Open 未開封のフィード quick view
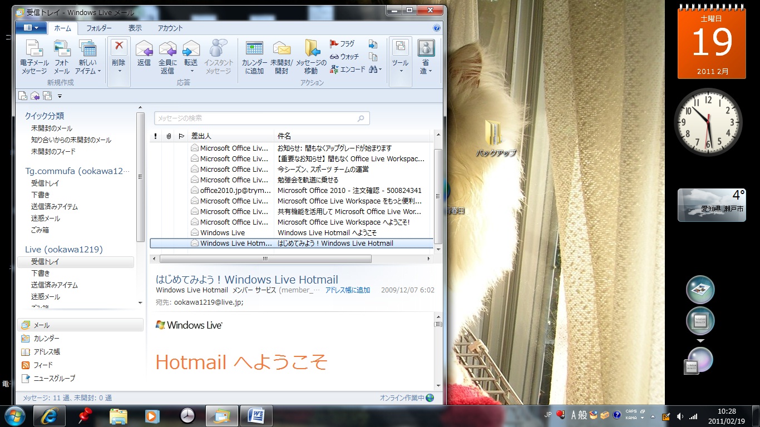The image size is (760, 427). click(53, 151)
